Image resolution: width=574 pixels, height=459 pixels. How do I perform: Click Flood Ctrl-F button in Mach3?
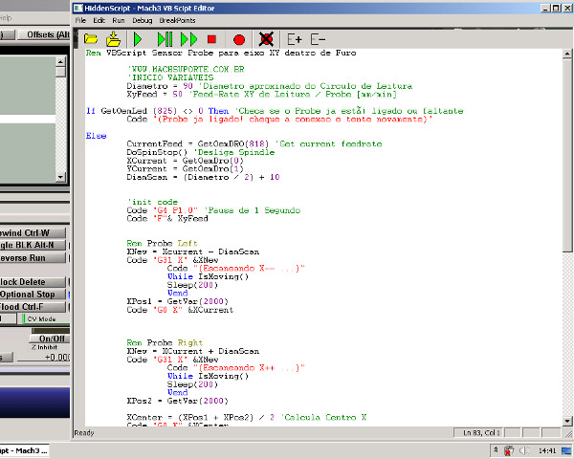click(33, 307)
